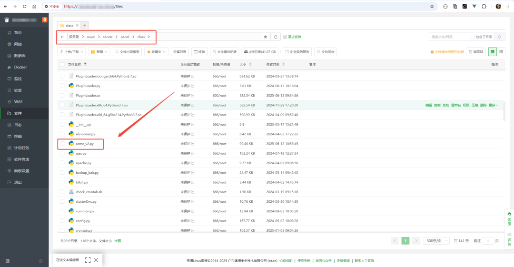This screenshot has height=267, width=514.
Task: Close the online text editor bar
Action: tap(96, 260)
